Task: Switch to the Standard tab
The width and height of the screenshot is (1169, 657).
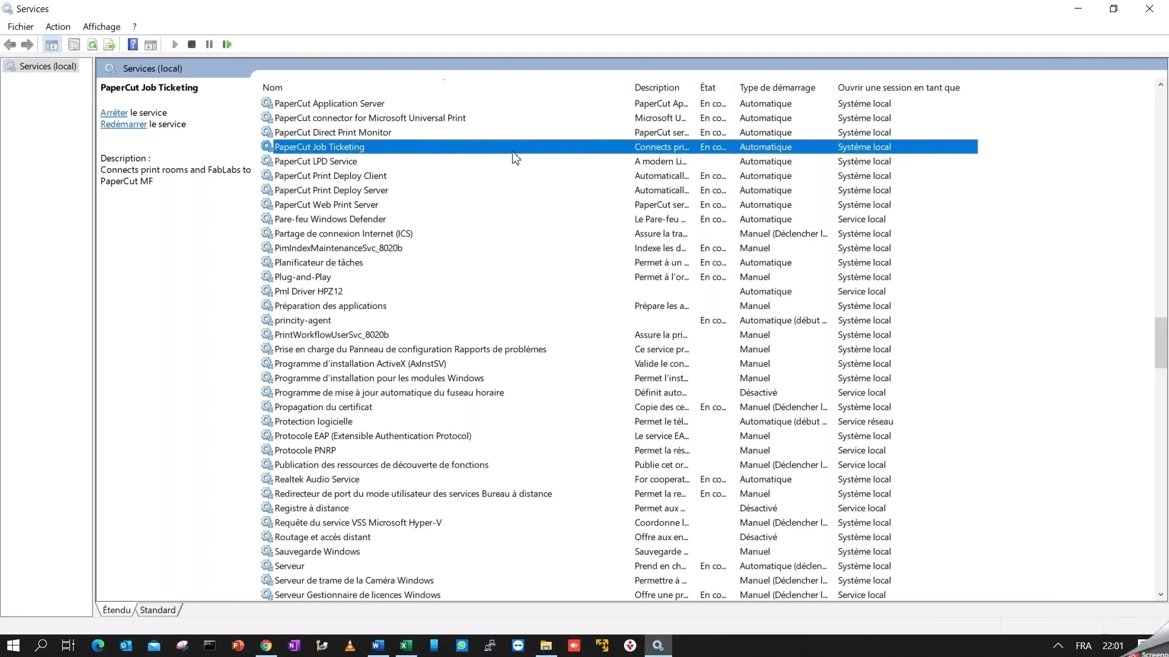Action: point(158,610)
